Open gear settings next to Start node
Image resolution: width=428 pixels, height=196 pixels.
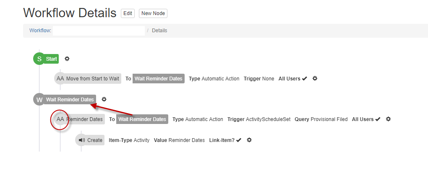coord(67,59)
